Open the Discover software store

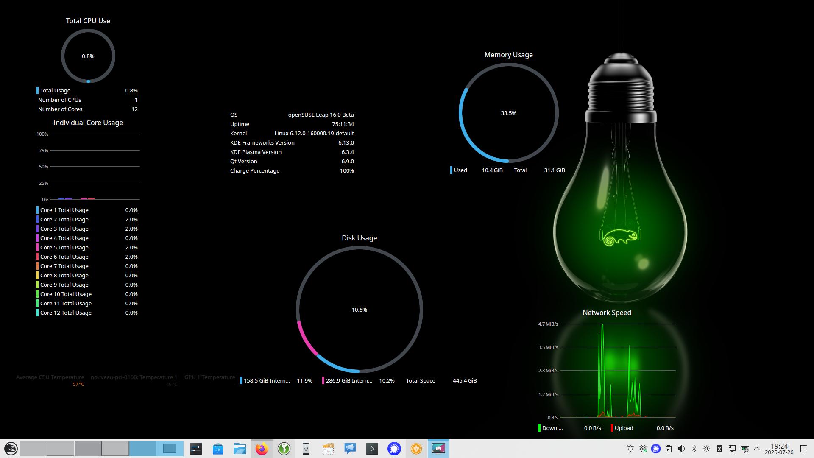pos(218,449)
